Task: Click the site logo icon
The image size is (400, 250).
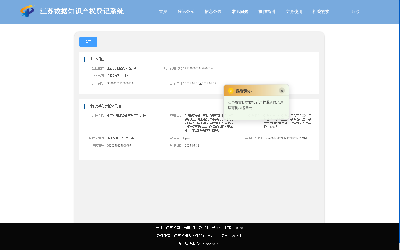Action: point(27,11)
